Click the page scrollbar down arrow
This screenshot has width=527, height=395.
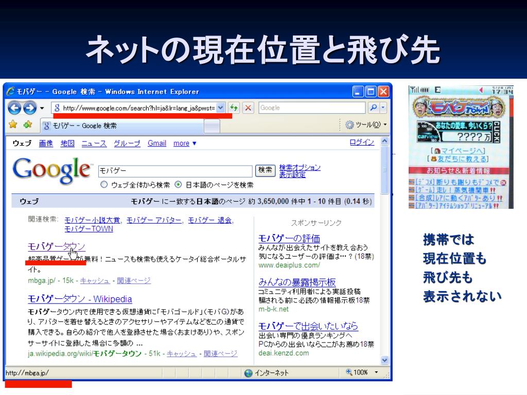pyautogui.click(x=385, y=360)
